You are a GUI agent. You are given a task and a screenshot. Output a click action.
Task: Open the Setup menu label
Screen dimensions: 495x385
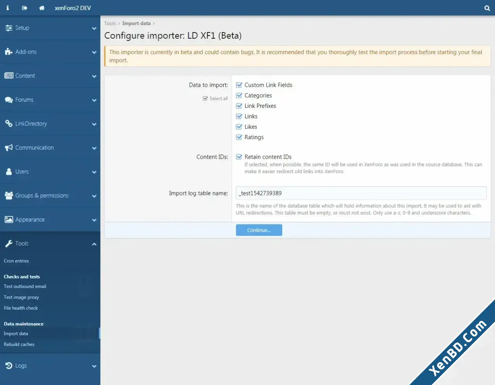[x=22, y=28]
